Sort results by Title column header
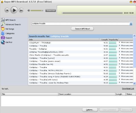This screenshot has width=136, height=113. click(x=64, y=40)
